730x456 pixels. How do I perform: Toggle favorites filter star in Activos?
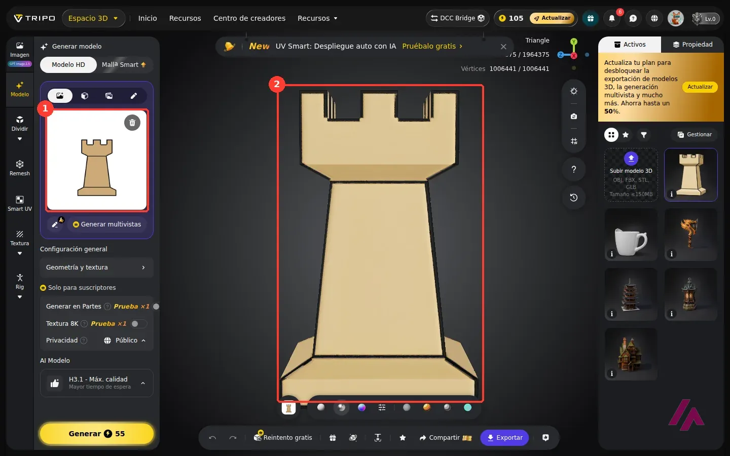point(626,135)
